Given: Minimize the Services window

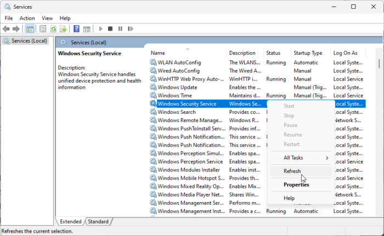Looking at the screenshot, I should [x=334, y=7].
